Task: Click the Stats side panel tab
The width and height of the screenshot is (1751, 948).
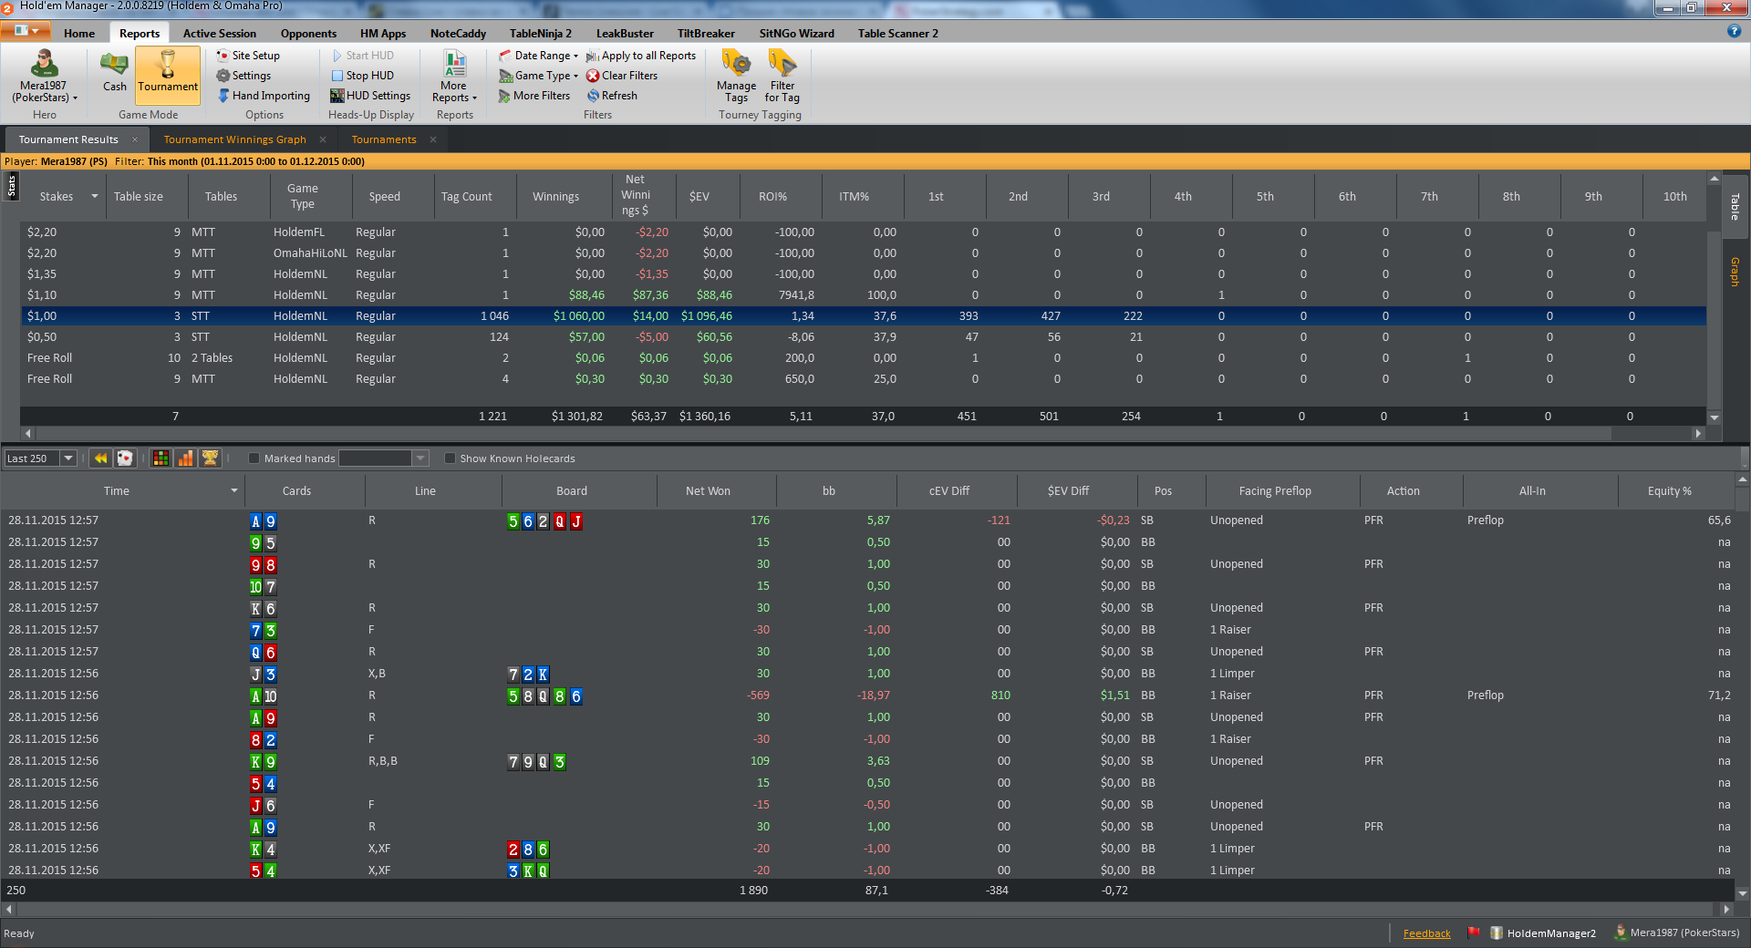Action: 12,186
